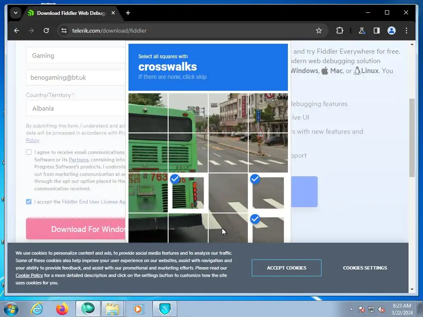Open COOKIES SETTINGS
Viewport: 423px width, 317px height.
coord(365,268)
